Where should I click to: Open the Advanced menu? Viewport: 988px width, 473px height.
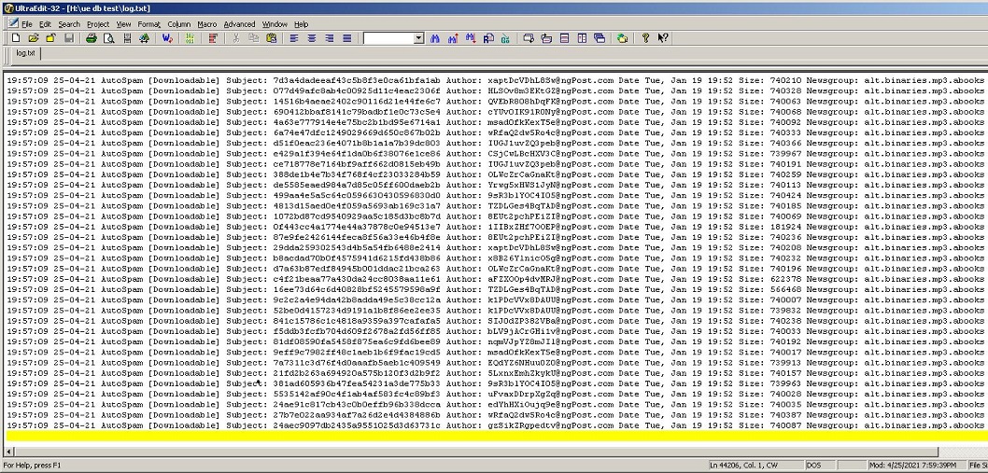tap(239, 23)
